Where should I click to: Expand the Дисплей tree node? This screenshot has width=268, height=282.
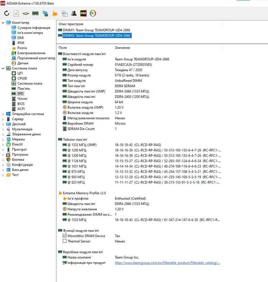tap(3, 124)
